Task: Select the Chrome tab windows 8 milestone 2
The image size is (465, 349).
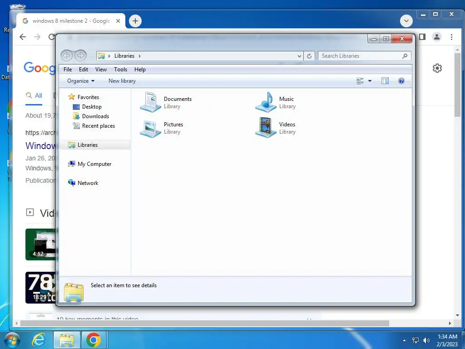Action: (71, 21)
